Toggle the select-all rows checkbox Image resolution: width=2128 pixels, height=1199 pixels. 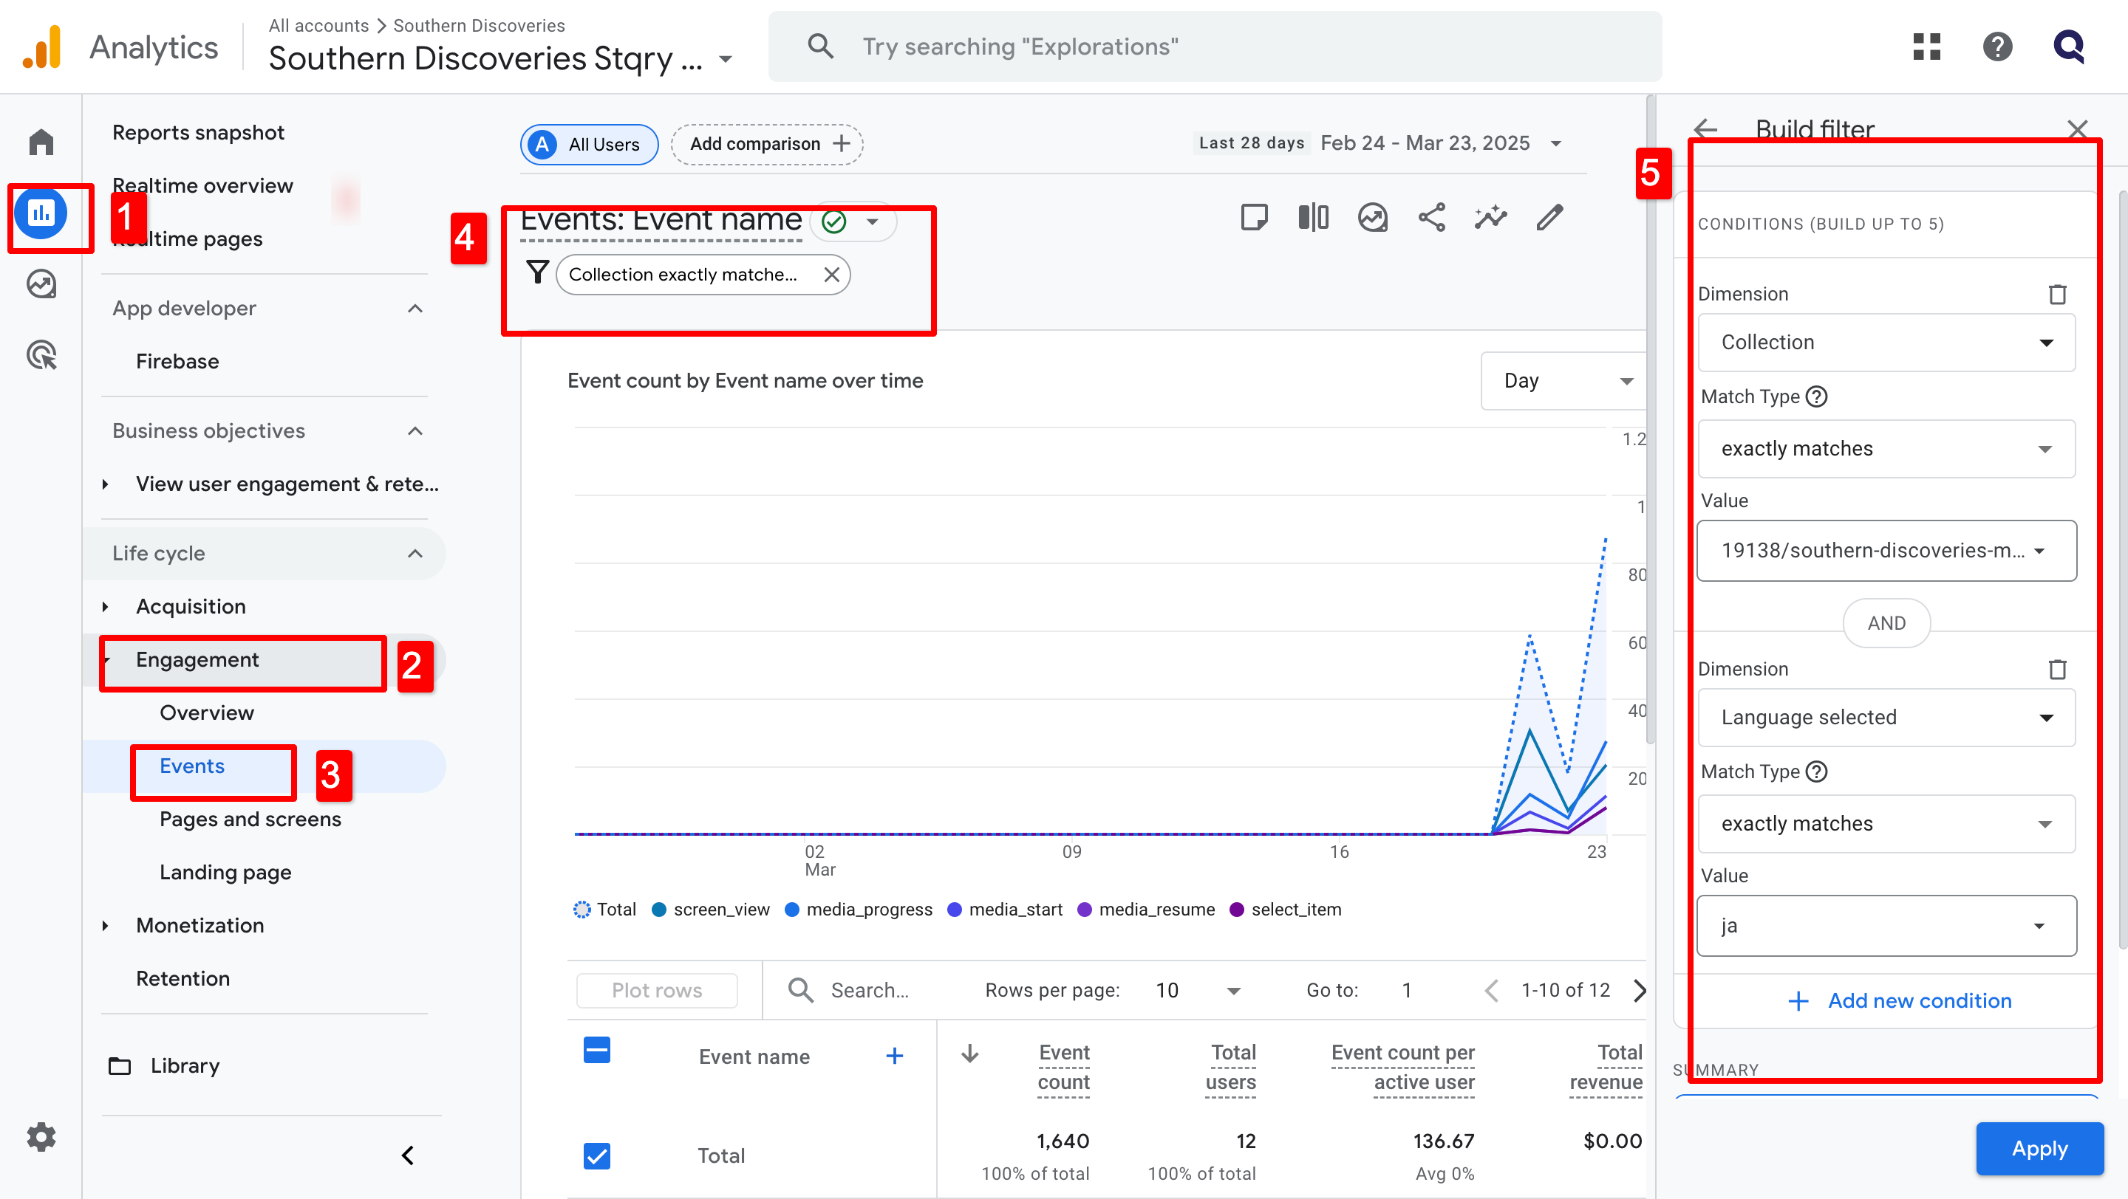pos(596,1051)
